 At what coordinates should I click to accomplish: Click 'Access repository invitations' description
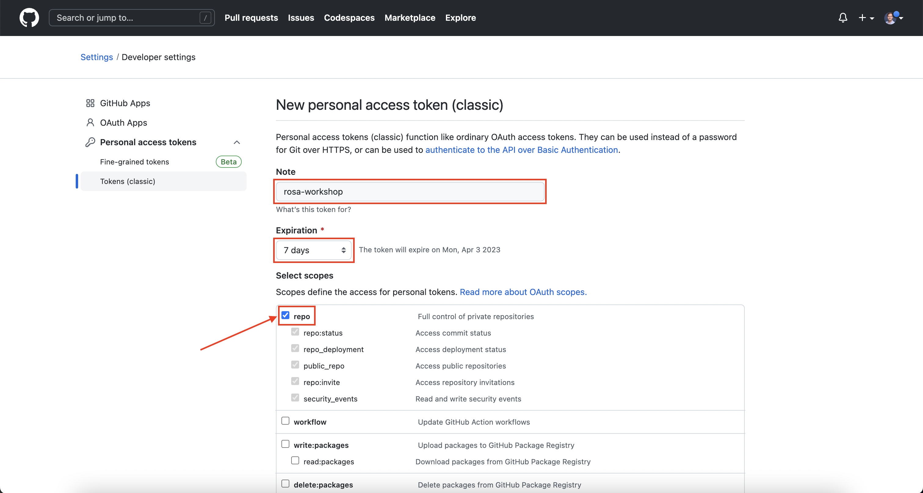[x=465, y=382]
